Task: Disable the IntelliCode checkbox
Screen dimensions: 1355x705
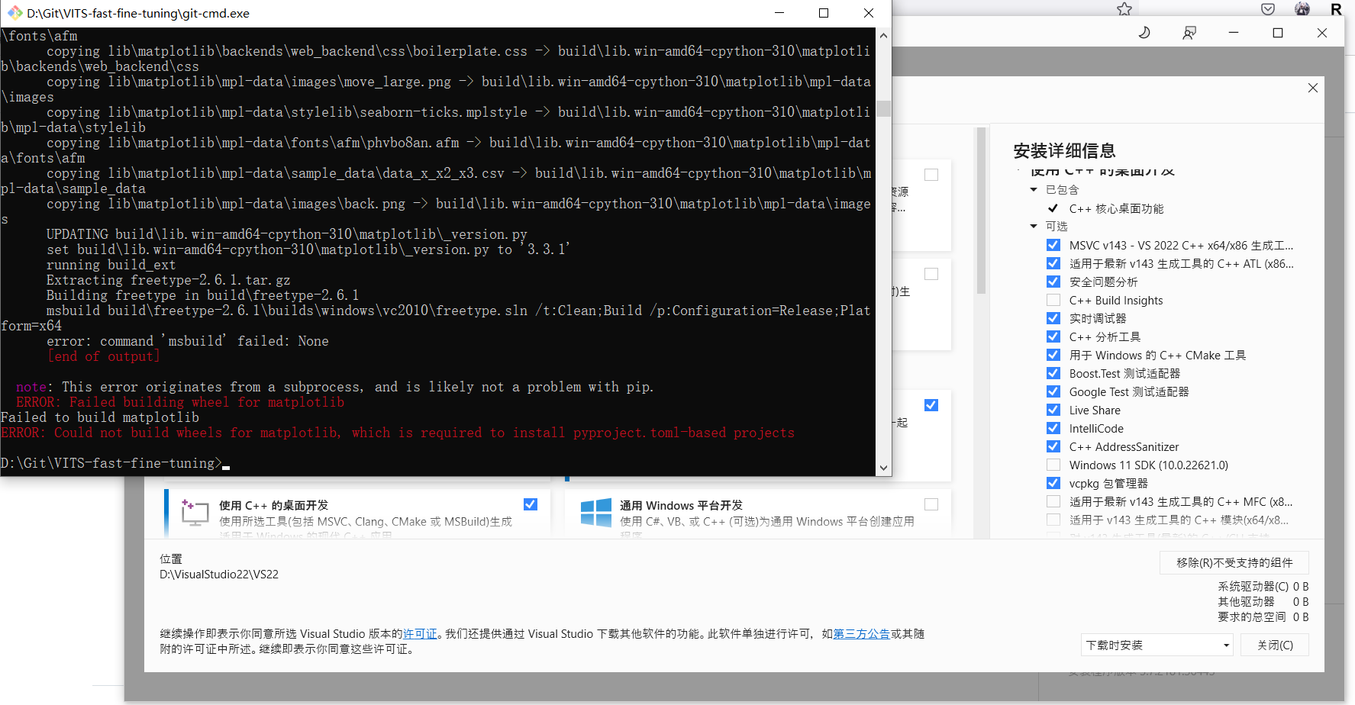Action: (x=1053, y=428)
